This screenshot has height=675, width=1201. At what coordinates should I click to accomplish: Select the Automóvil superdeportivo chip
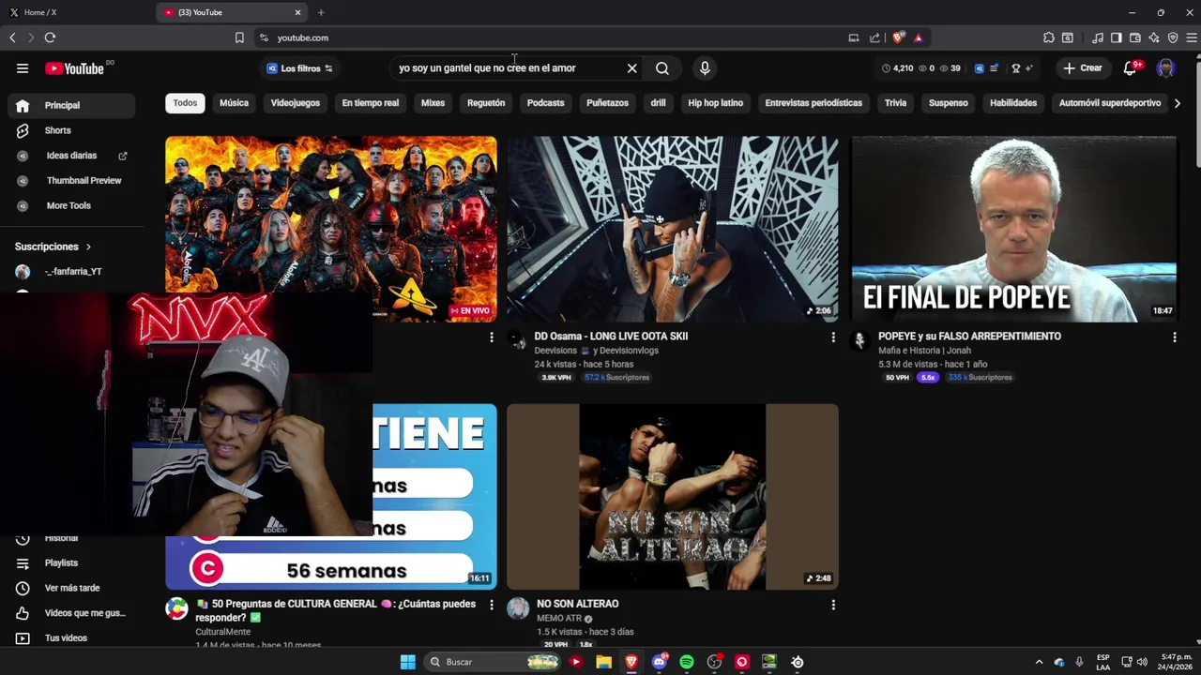1110,103
